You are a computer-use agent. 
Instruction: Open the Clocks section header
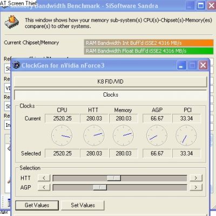tap(111, 94)
